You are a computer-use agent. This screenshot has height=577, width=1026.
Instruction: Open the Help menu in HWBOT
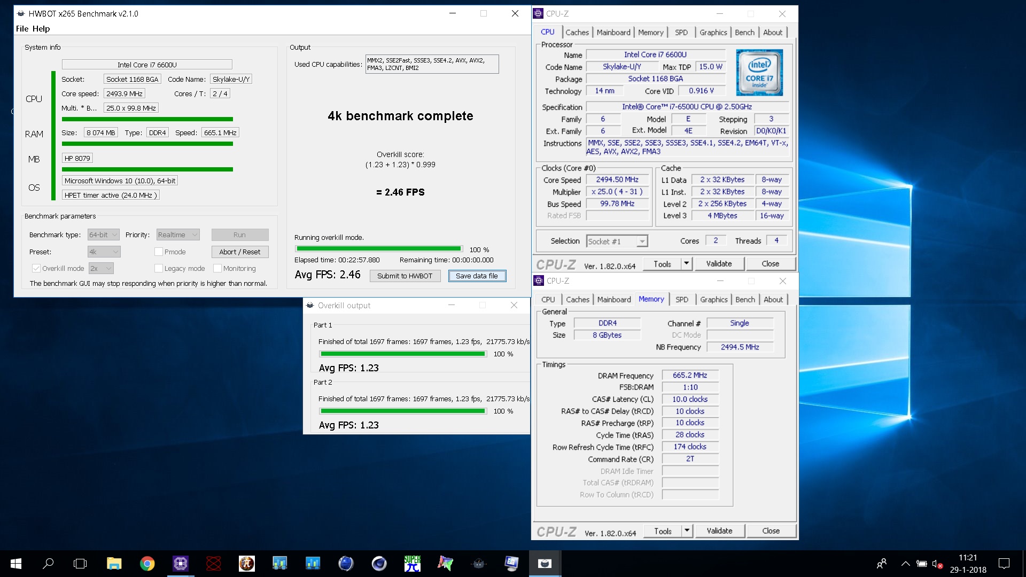(x=41, y=29)
